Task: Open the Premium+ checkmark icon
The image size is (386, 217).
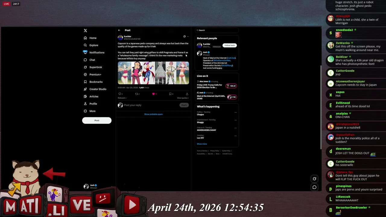Action: coord(85,74)
